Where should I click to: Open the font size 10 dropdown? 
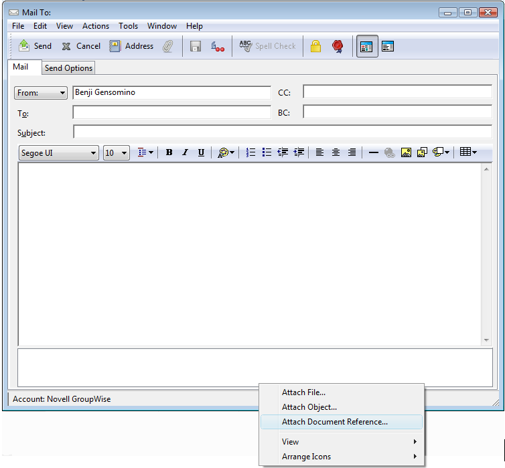pyautogui.click(x=117, y=153)
